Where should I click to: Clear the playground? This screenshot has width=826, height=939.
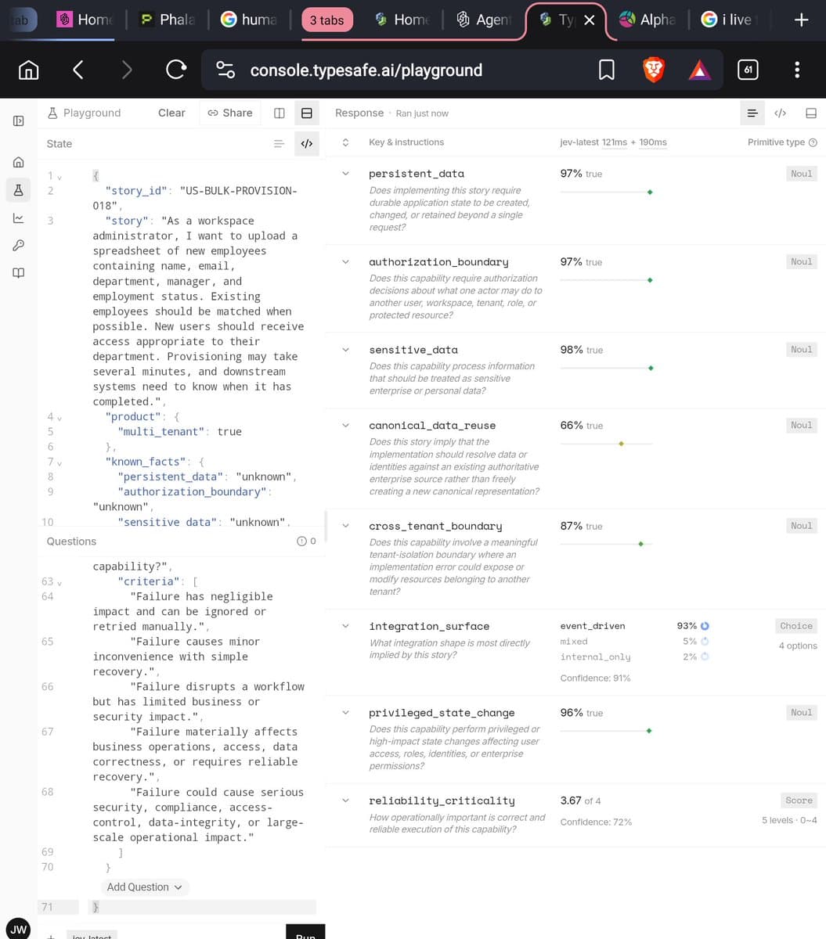[x=171, y=113]
